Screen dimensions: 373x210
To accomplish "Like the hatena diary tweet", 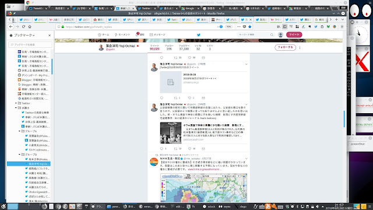I will (189, 98).
